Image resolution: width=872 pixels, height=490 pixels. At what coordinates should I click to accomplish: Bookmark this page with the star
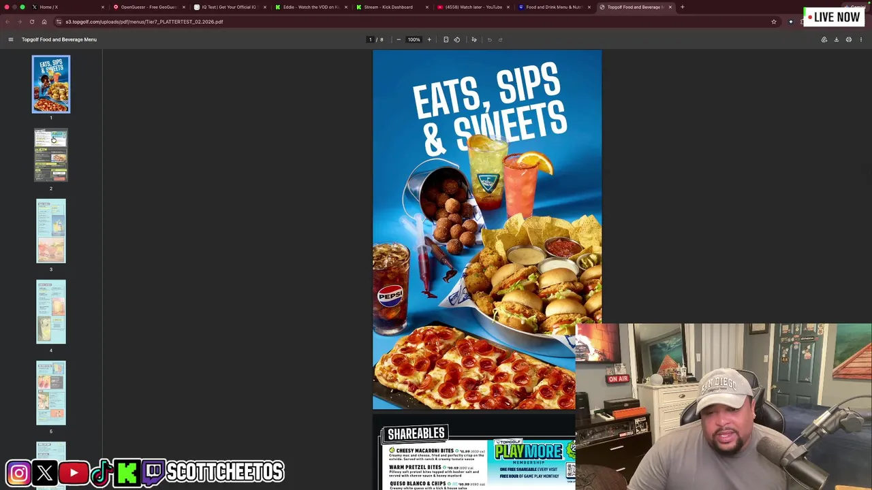(x=774, y=22)
